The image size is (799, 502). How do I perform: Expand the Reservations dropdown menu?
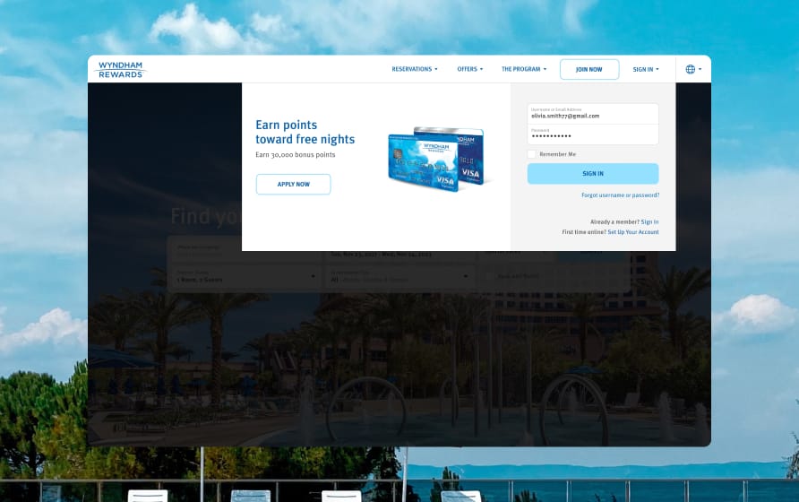[415, 69]
